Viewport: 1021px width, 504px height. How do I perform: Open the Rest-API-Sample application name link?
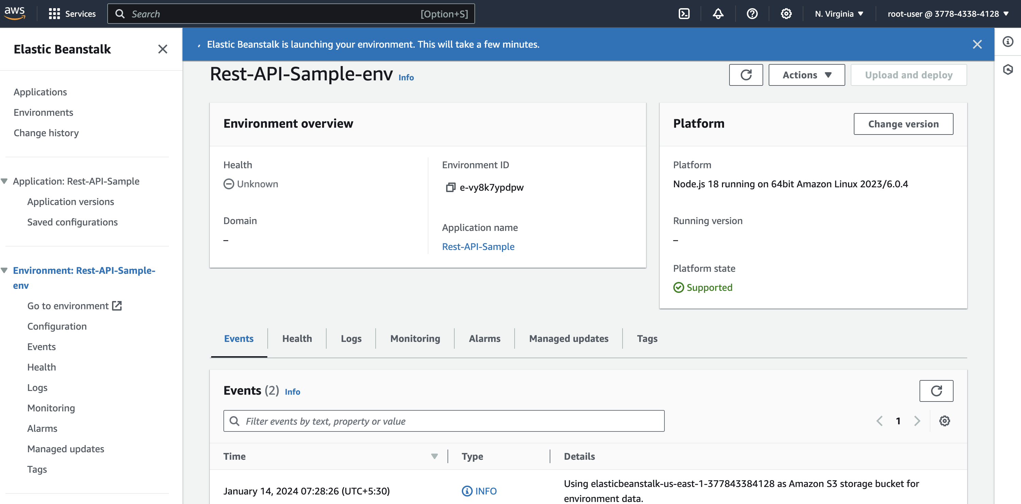pos(478,247)
